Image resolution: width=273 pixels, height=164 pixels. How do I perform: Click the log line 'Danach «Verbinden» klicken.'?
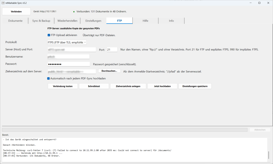[19, 145]
